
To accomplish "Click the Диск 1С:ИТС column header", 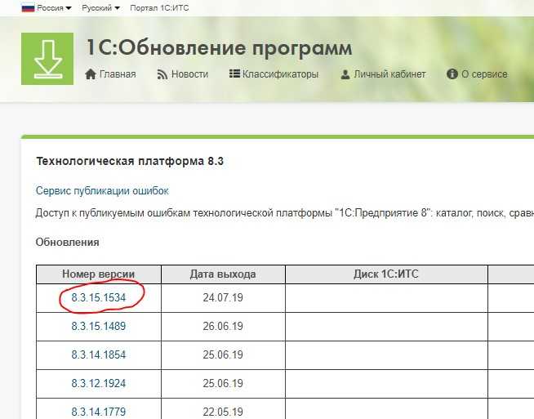I will pyautogui.click(x=386, y=274).
